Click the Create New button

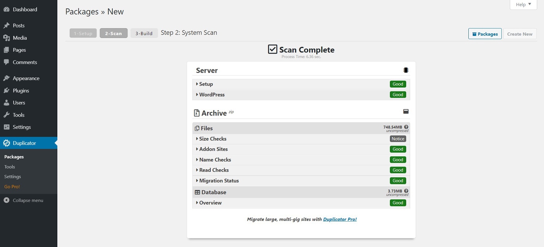click(x=520, y=34)
